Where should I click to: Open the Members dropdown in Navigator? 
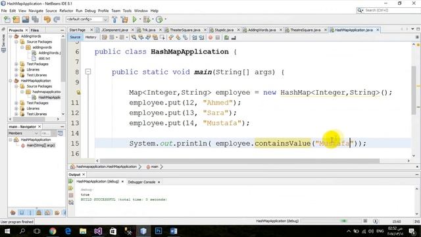pos(24,133)
